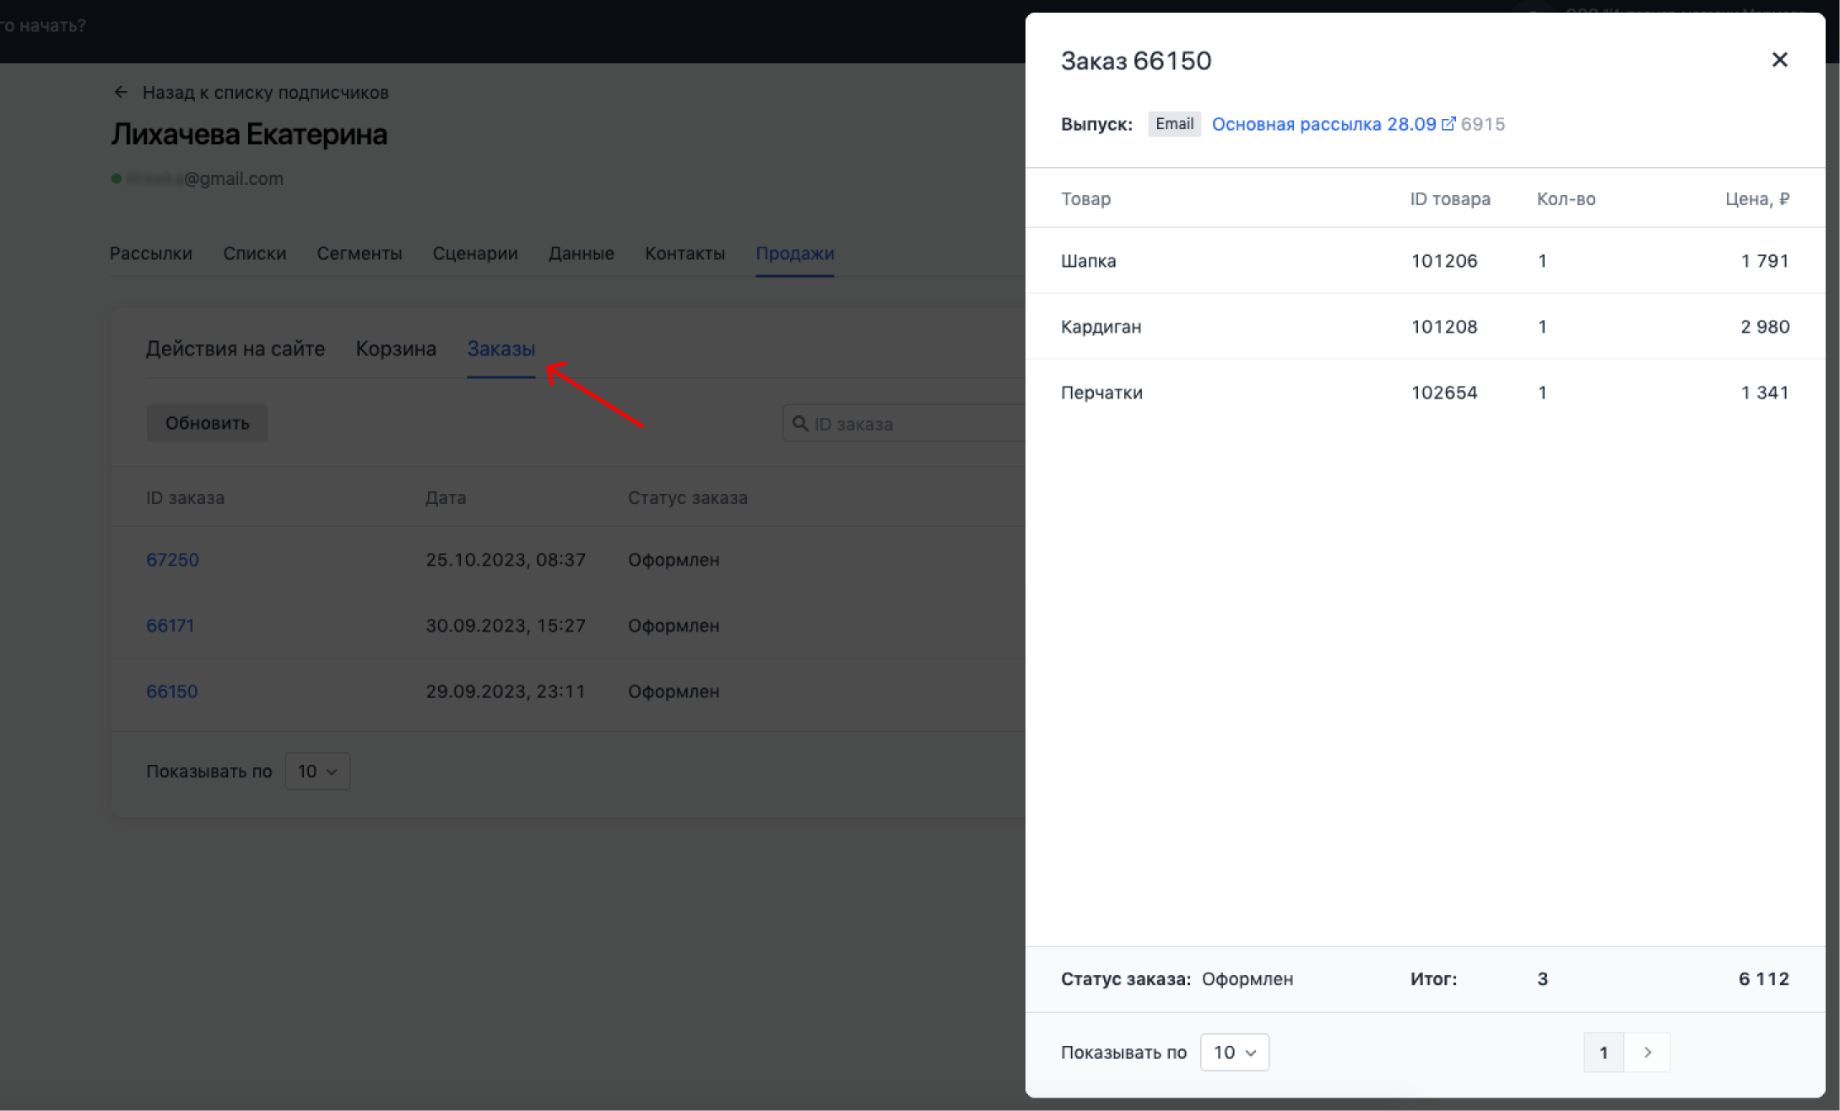Open the Основная рассылка 28.09 link
The height and width of the screenshot is (1111, 1840).
click(1323, 124)
